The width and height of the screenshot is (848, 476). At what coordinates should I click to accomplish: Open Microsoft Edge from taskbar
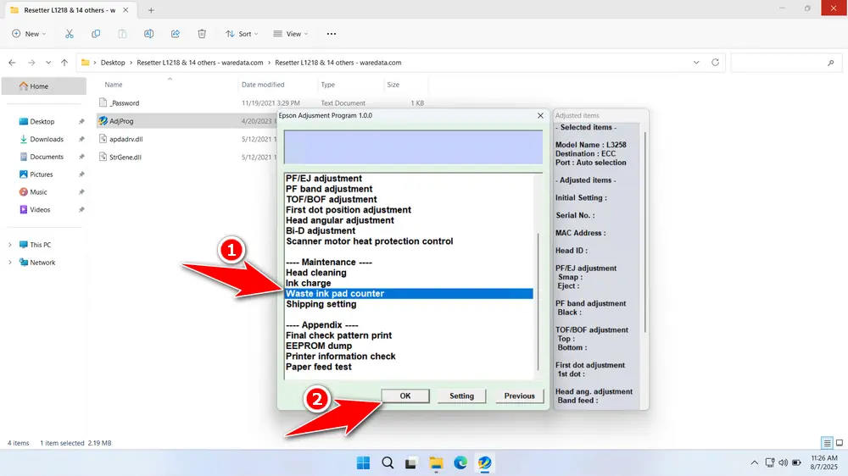coord(460,462)
